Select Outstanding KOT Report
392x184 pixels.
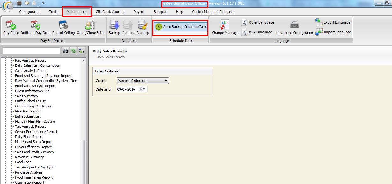(34, 106)
